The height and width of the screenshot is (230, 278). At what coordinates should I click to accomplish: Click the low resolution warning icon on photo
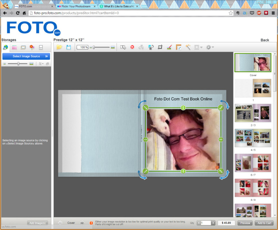[x=217, y=168]
